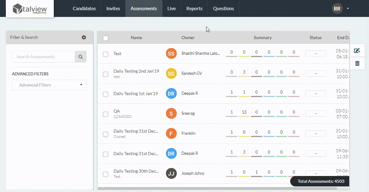The image size is (369, 192).
Task: Click count 3 in Daily Testing 2nd Jan'19 summary
Action: [244, 72]
